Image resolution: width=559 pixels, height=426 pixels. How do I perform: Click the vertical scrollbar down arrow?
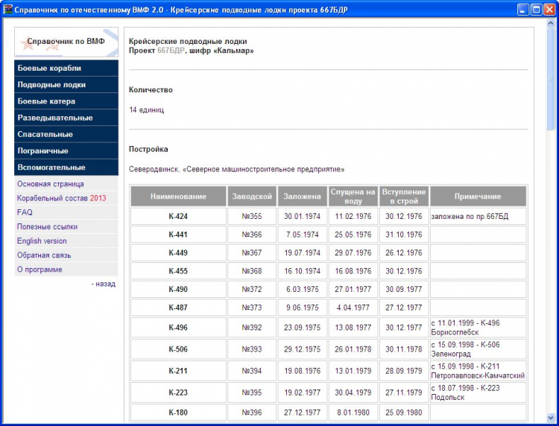point(552,419)
